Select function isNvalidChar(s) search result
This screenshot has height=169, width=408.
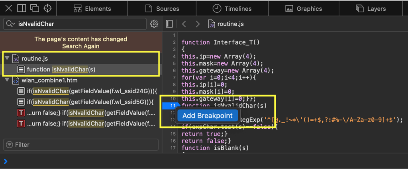pyautogui.click(x=61, y=69)
